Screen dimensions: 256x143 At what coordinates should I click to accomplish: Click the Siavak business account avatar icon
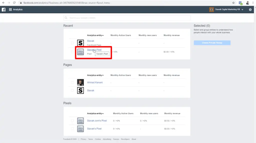point(211,9)
